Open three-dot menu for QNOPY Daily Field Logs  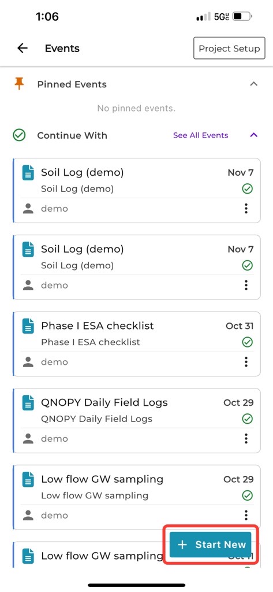246,438
